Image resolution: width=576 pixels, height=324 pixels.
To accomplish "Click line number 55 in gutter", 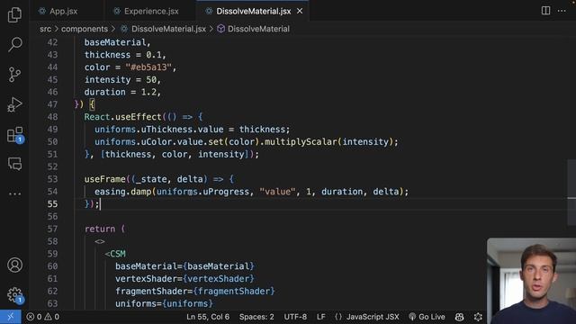I will tap(52, 204).
